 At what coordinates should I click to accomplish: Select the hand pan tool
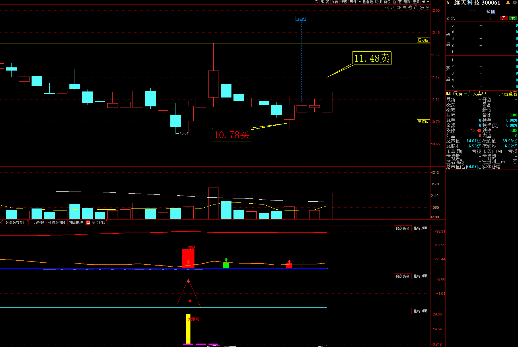410,8
